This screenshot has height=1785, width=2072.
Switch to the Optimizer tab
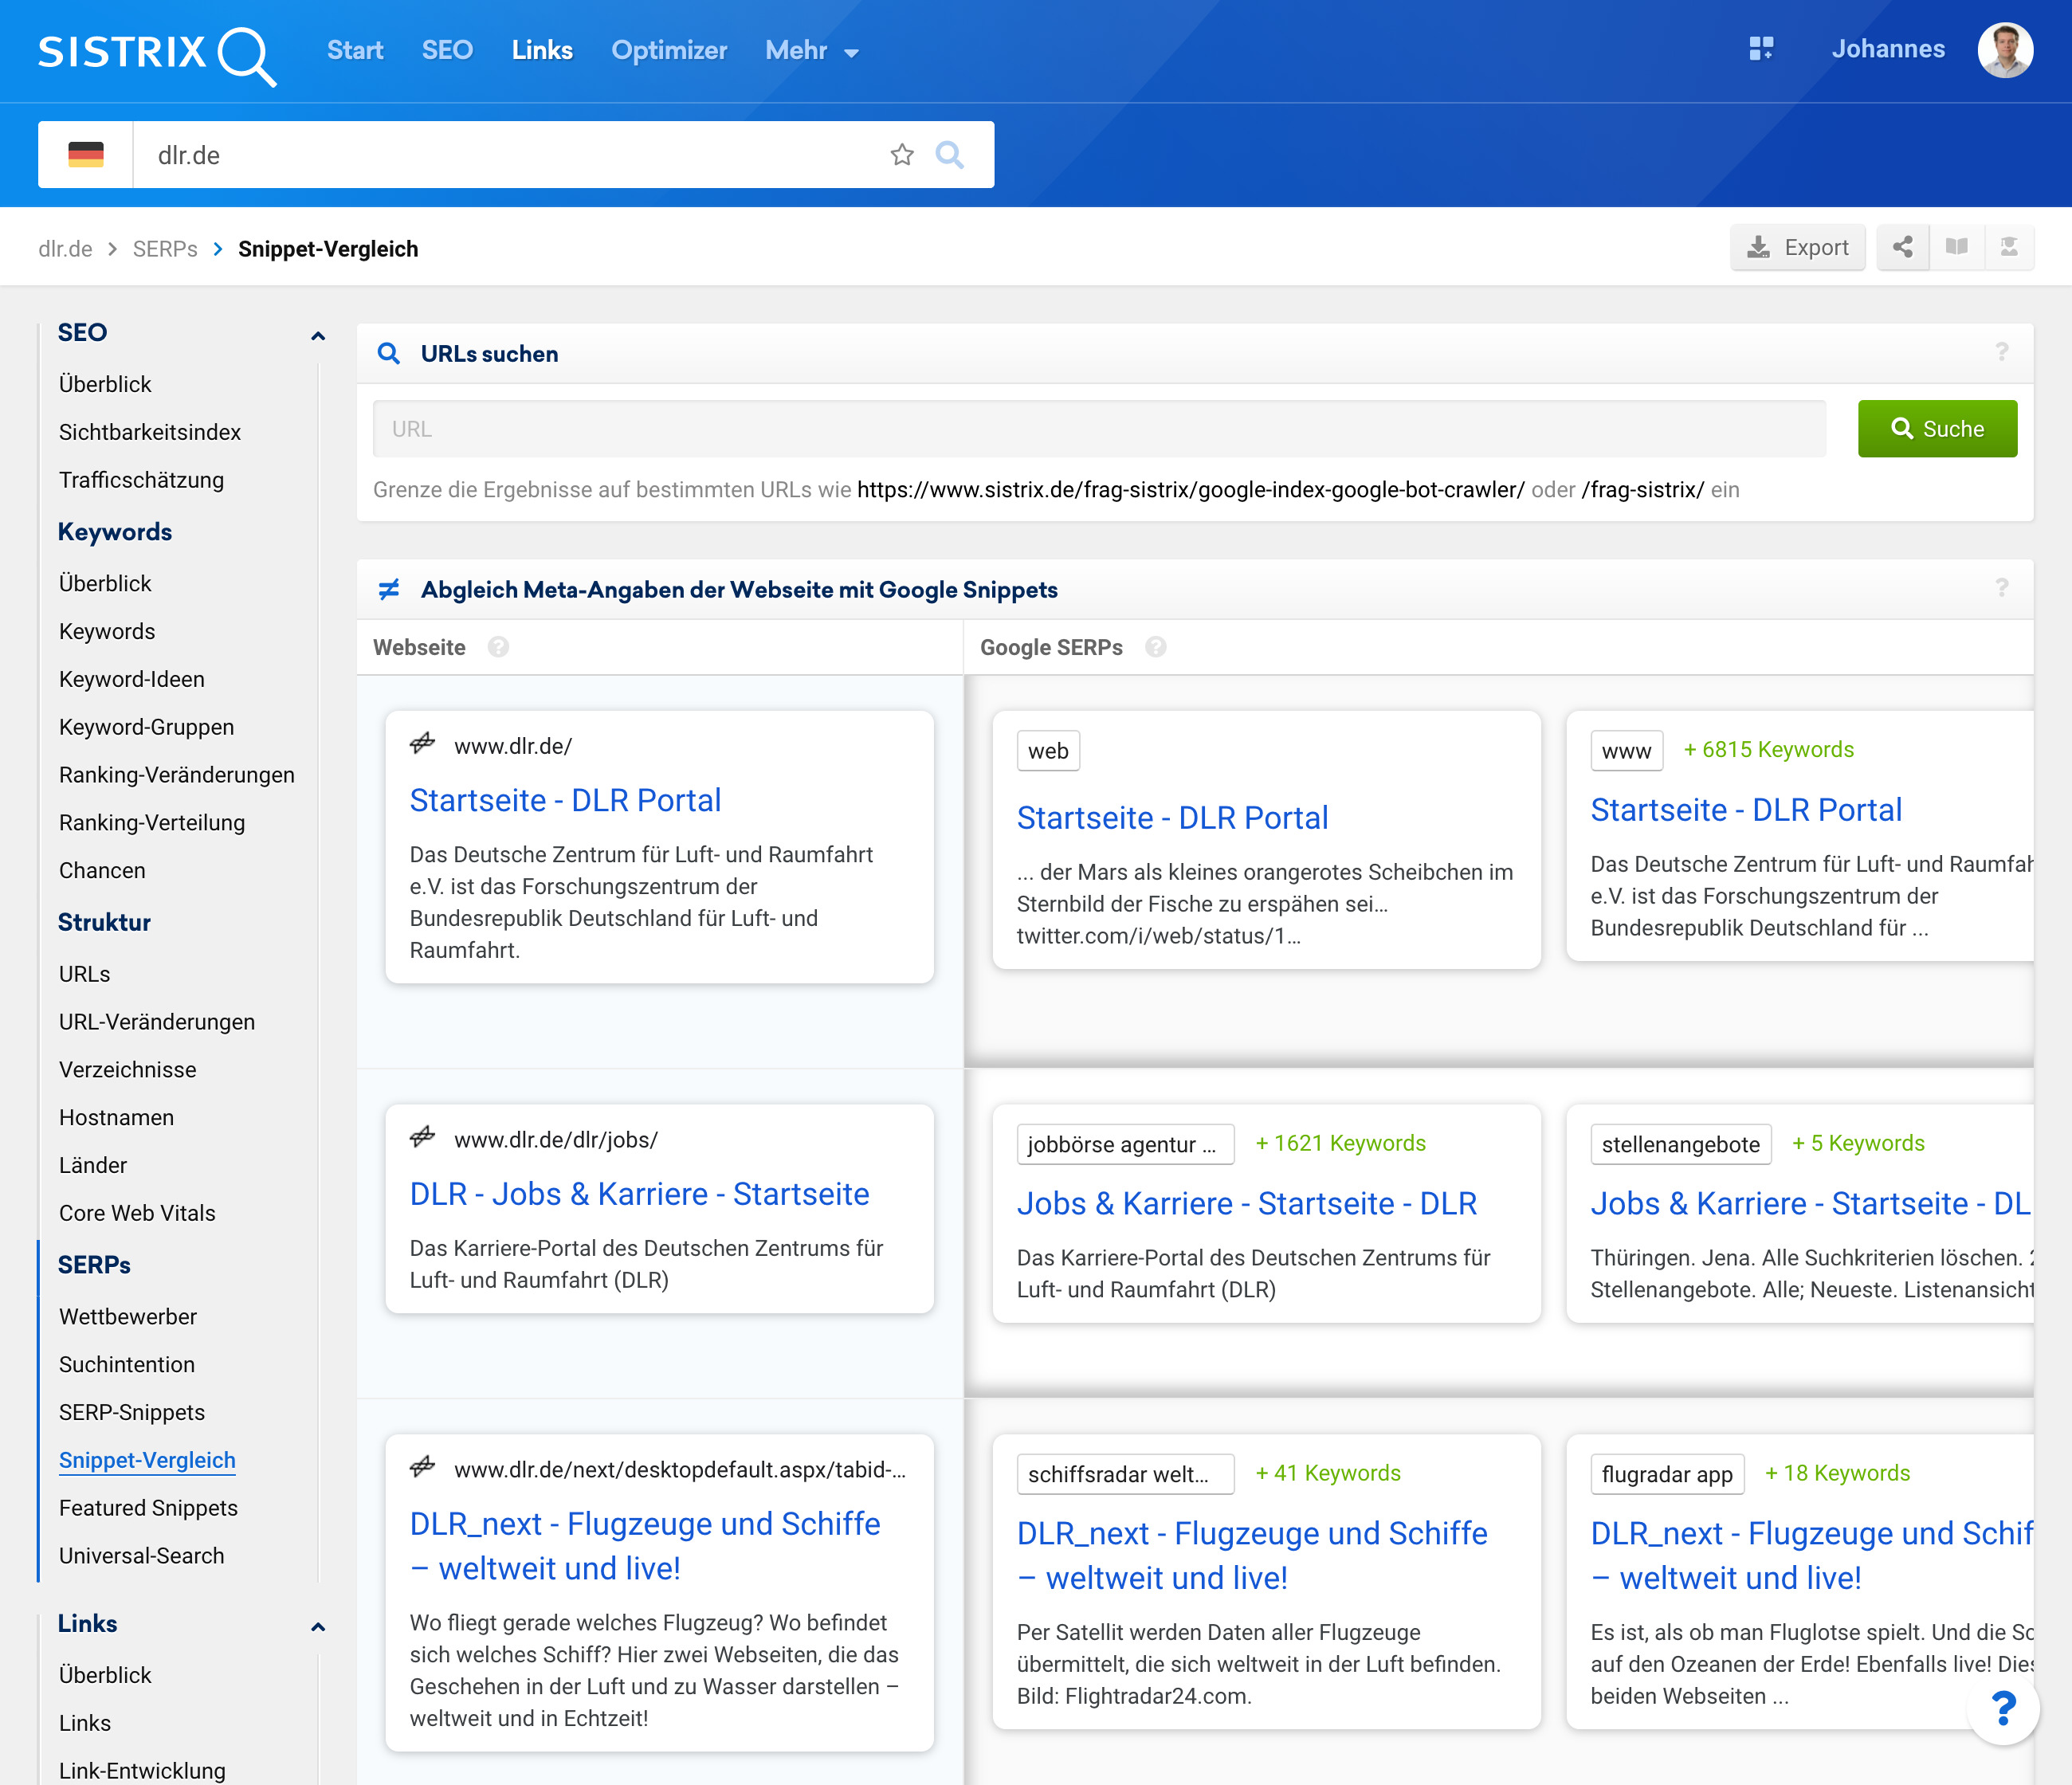pyautogui.click(x=668, y=51)
